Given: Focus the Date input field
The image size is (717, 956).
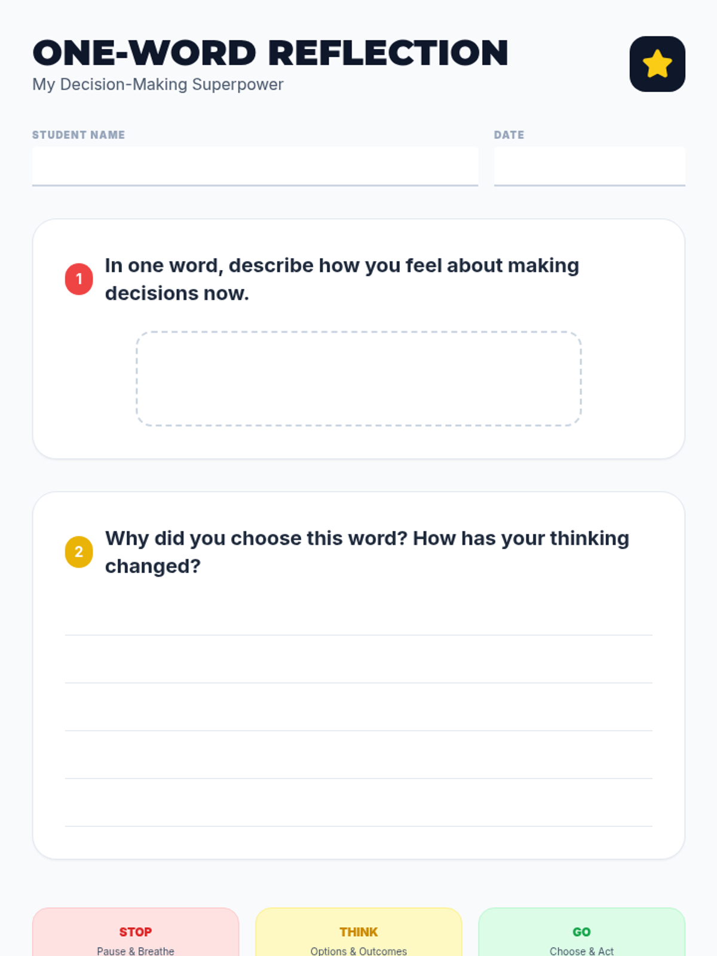Looking at the screenshot, I should [x=590, y=166].
